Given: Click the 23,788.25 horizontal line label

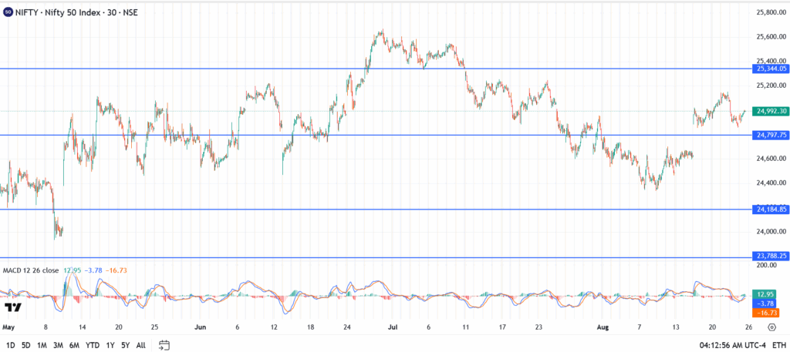Looking at the screenshot, I should [x=769, y=256].
